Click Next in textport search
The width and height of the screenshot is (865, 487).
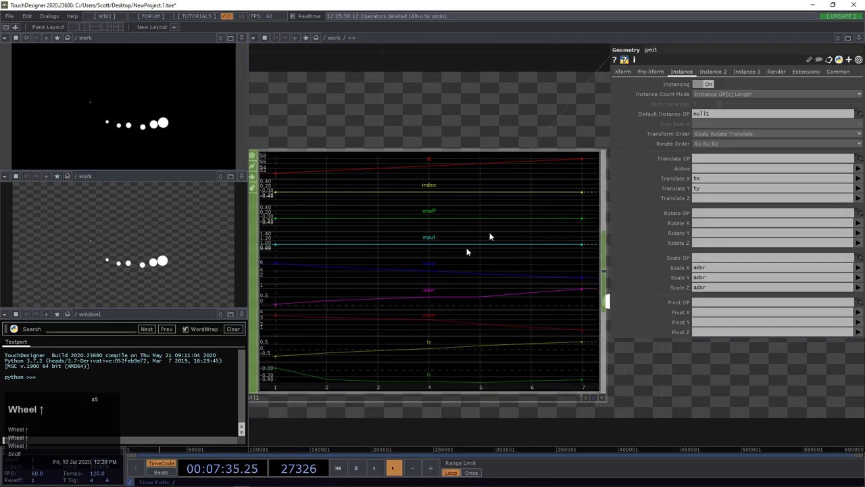click(x=147, y=329)
